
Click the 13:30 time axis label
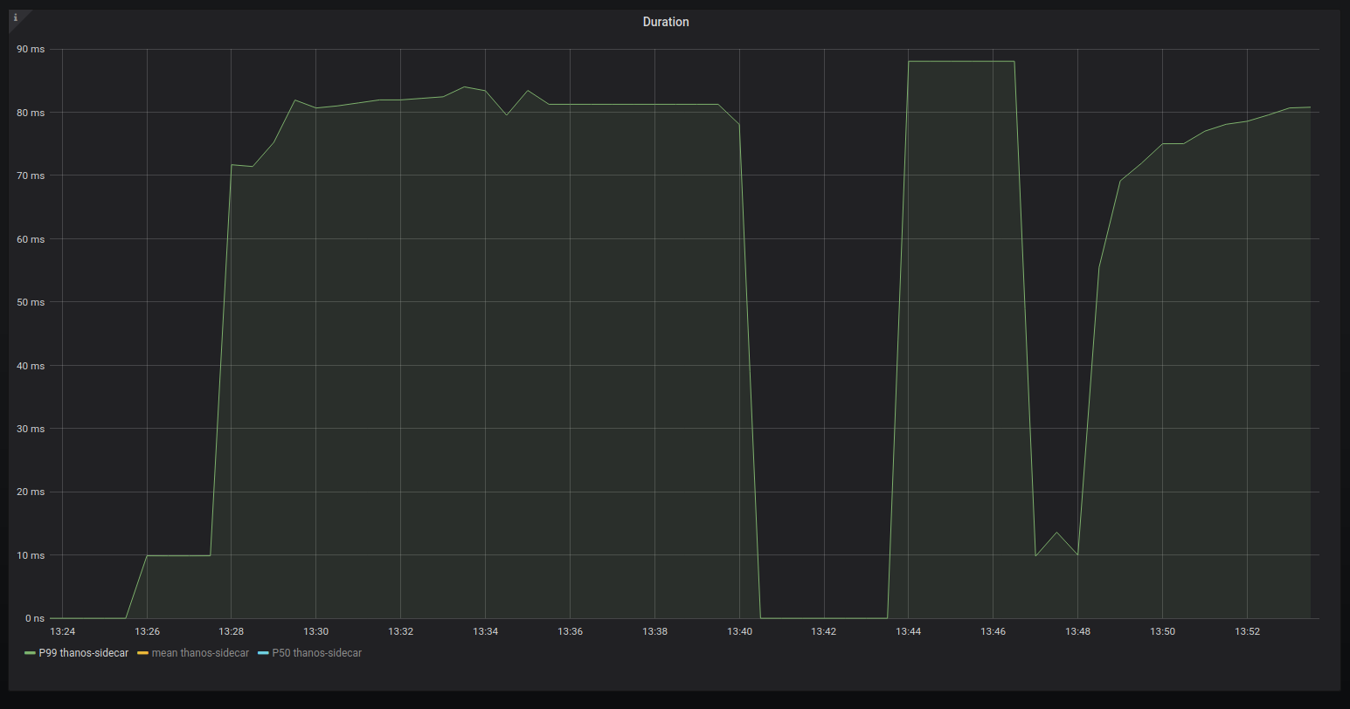pyautogui.click(x=316, y=631)
